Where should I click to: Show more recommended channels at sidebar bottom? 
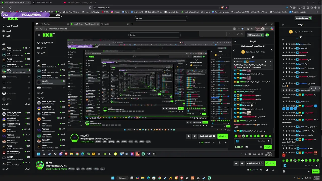pyautogui.click(x=6, y=169)
